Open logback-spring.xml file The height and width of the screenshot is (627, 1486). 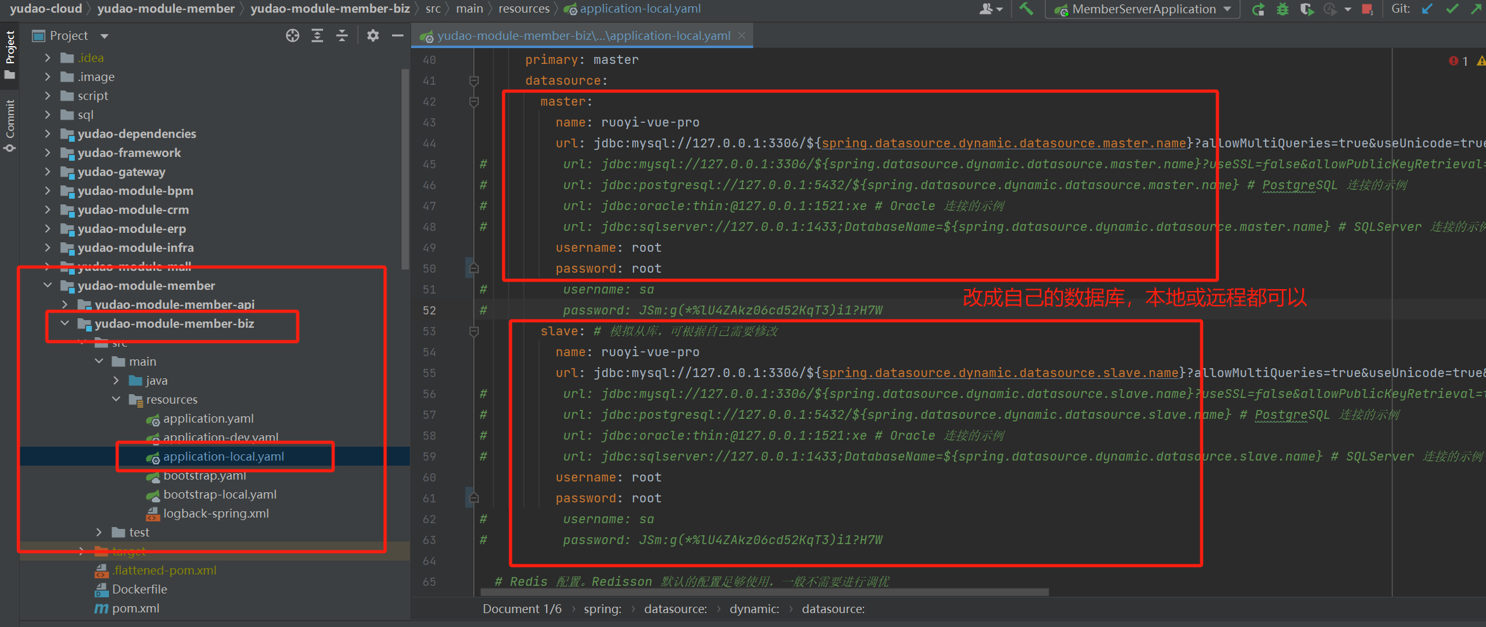coord(216,513)
